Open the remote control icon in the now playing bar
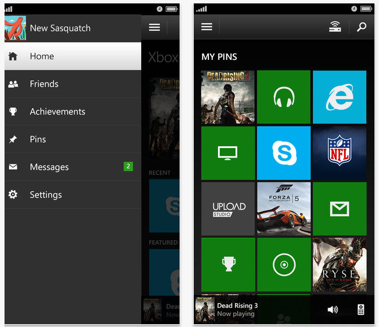The width and height of the screenshot is (379, 327). pos(361,309)
